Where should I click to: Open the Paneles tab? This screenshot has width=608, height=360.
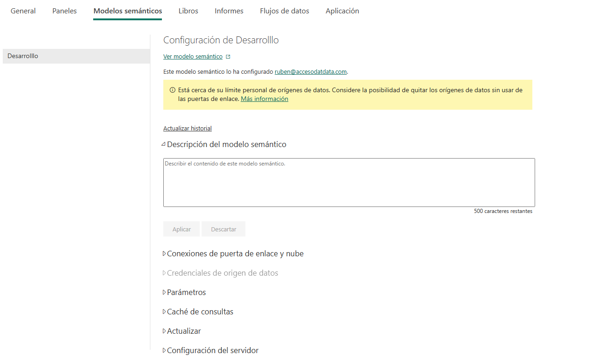pyautogui.click(x=65, y=11)
